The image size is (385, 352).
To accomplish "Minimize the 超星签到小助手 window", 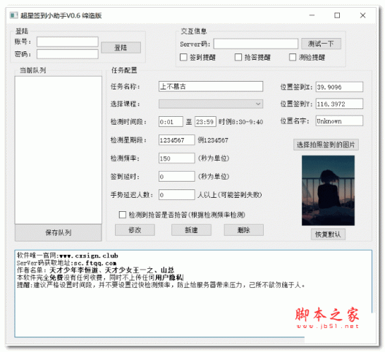I will [312, 15].
